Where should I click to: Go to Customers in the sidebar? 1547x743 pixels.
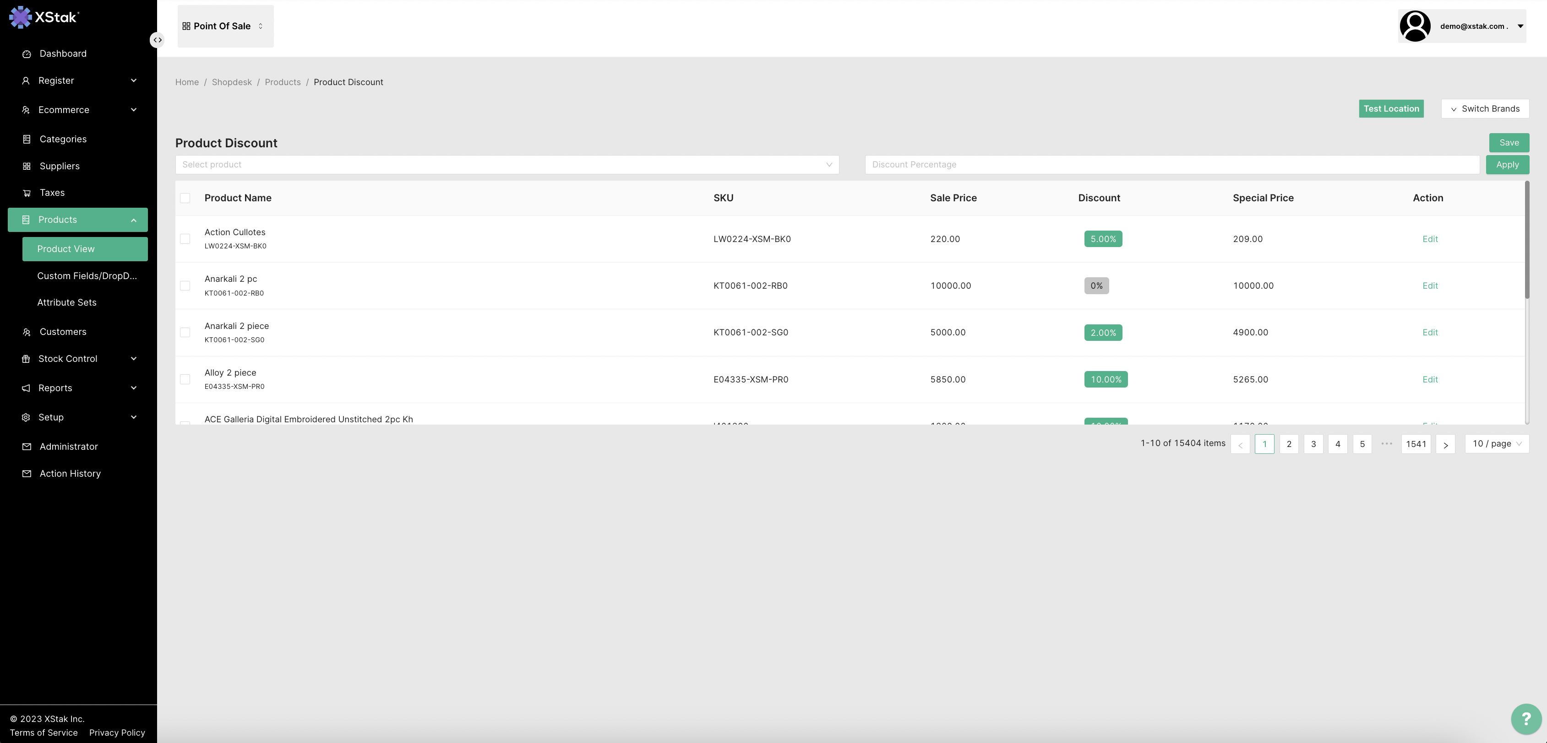click(62, 332)
